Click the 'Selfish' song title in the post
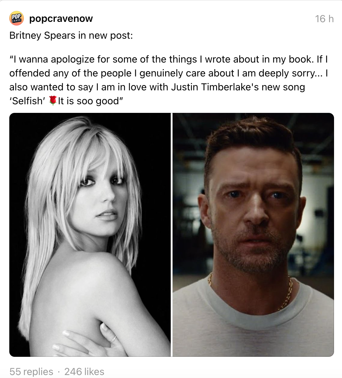The height and width of the screenshot is (378, 342). coord(27,101)
